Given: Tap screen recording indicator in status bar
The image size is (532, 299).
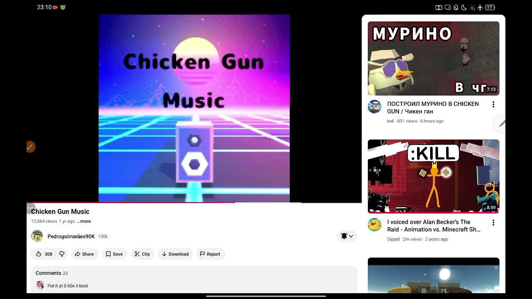Looking at the screenshot, I should coord(55,7).
